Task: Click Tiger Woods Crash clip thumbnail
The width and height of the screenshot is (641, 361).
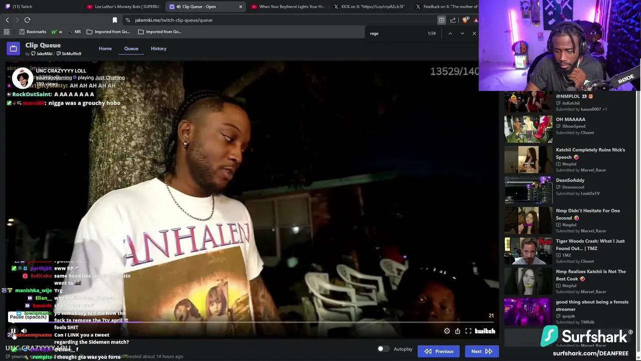Action: pyautogui.click(x=528, y=251)
